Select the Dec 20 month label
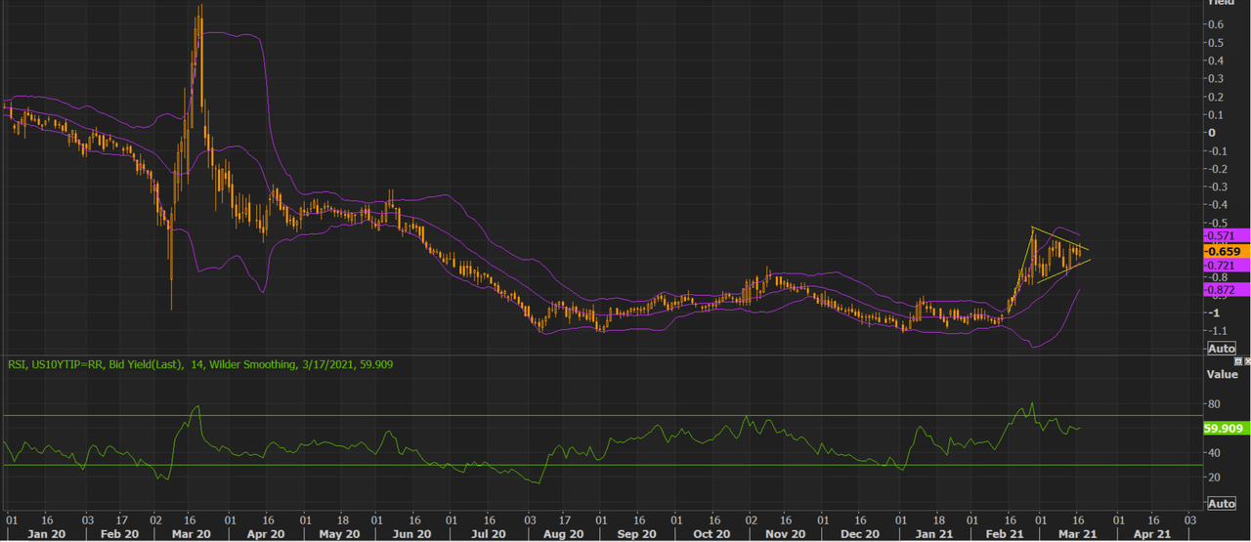 tap(858, 534)
